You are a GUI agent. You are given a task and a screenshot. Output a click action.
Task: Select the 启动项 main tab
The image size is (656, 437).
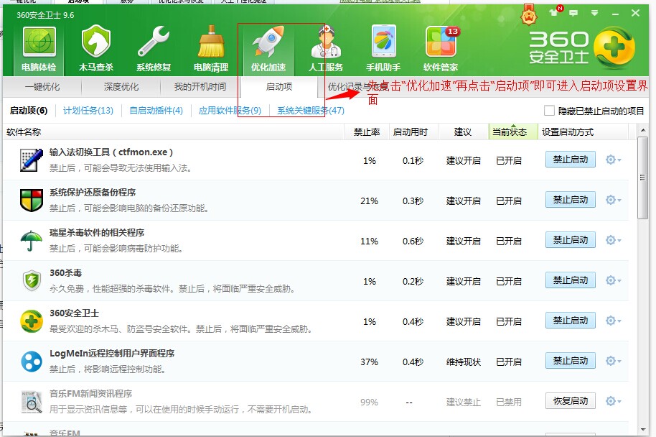pos(279,87)
